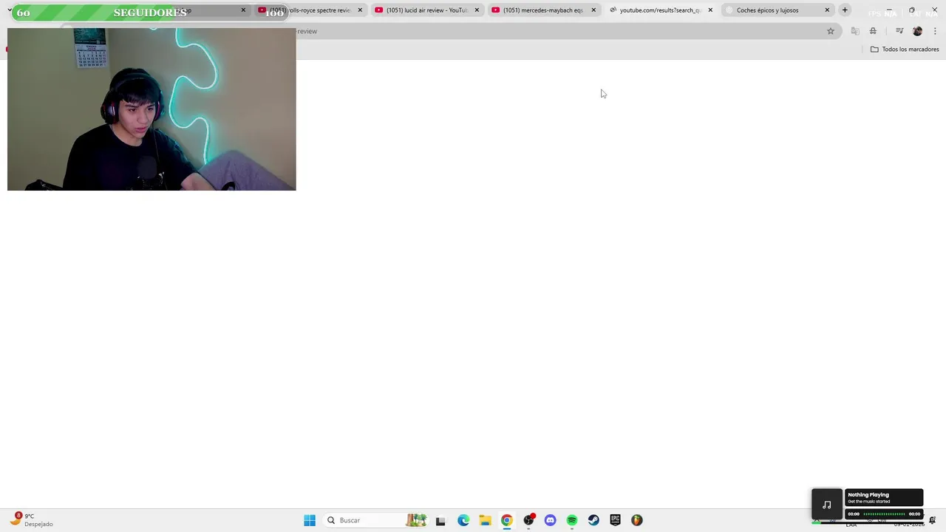The width and height of the screenshot is (946, 532).
Task: Open the Chrome profile avatar
Action: tap(918, 31)
